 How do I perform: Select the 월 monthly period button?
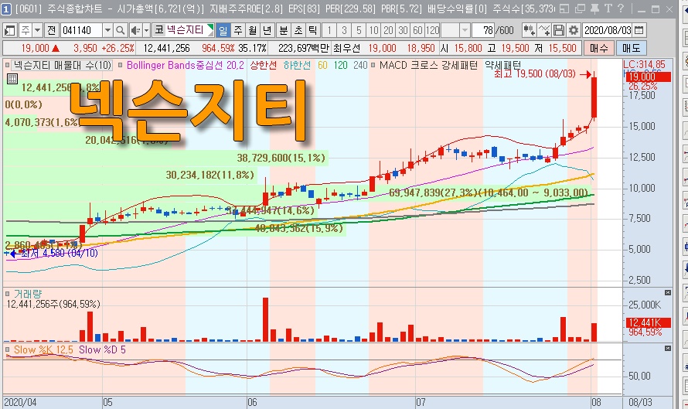point(252,30)
